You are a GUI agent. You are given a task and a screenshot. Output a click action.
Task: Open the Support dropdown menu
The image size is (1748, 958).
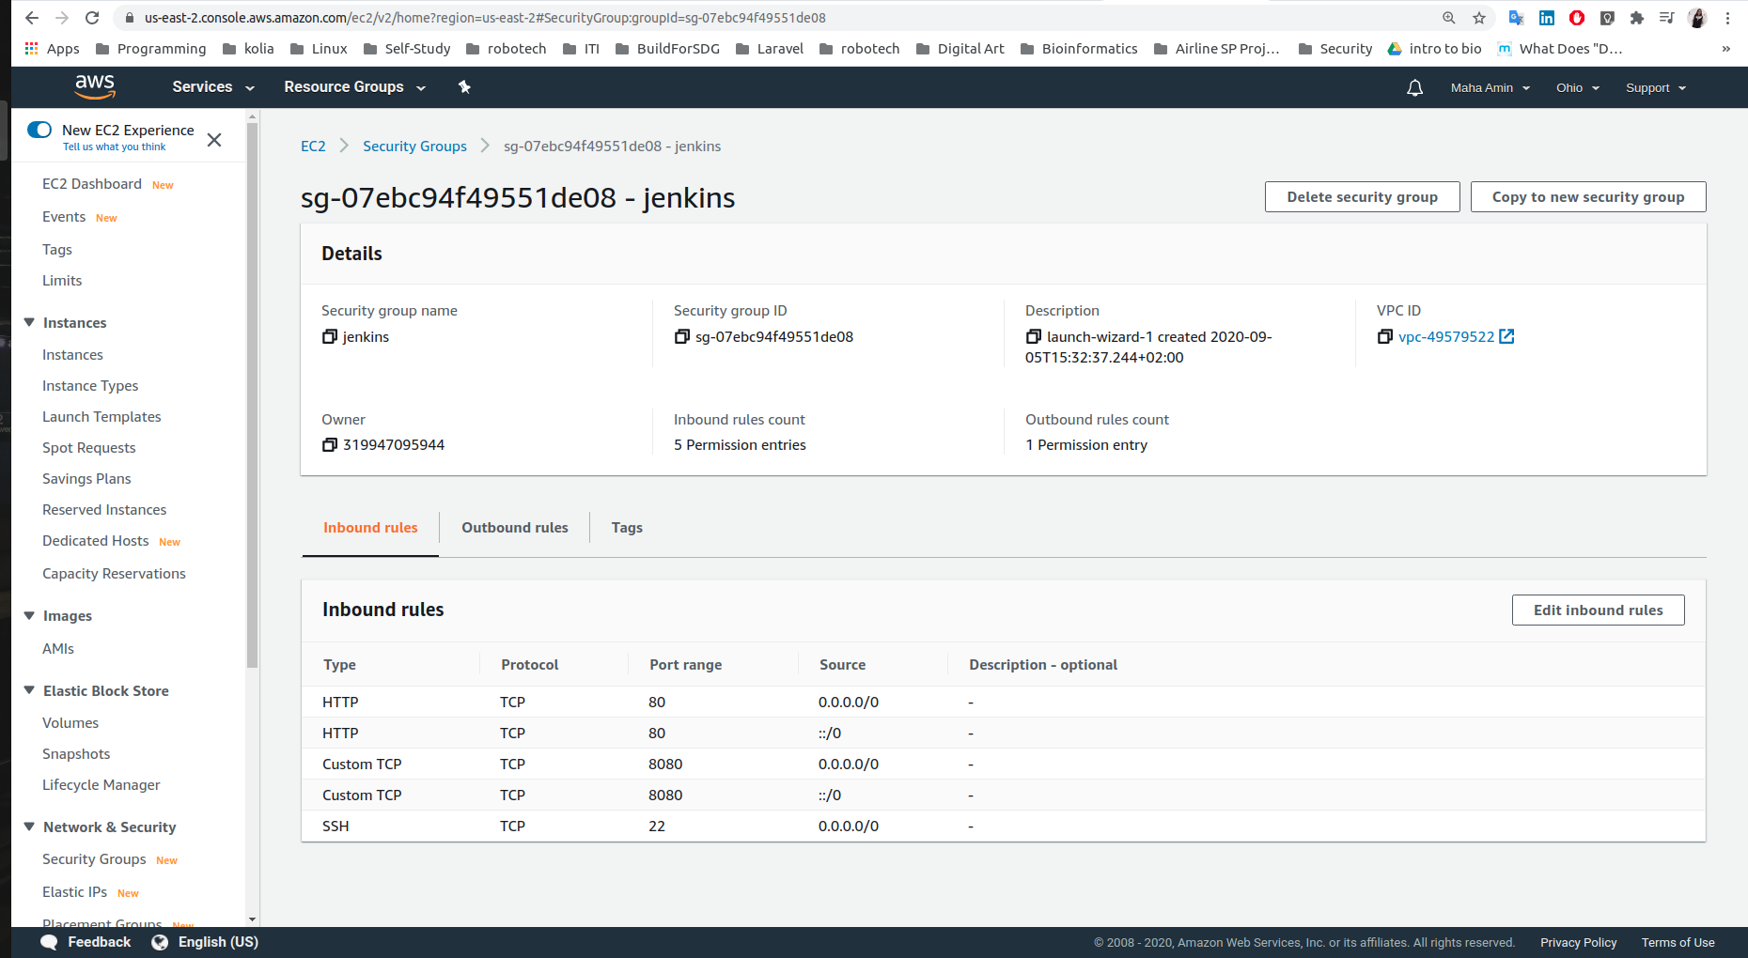1656,87
